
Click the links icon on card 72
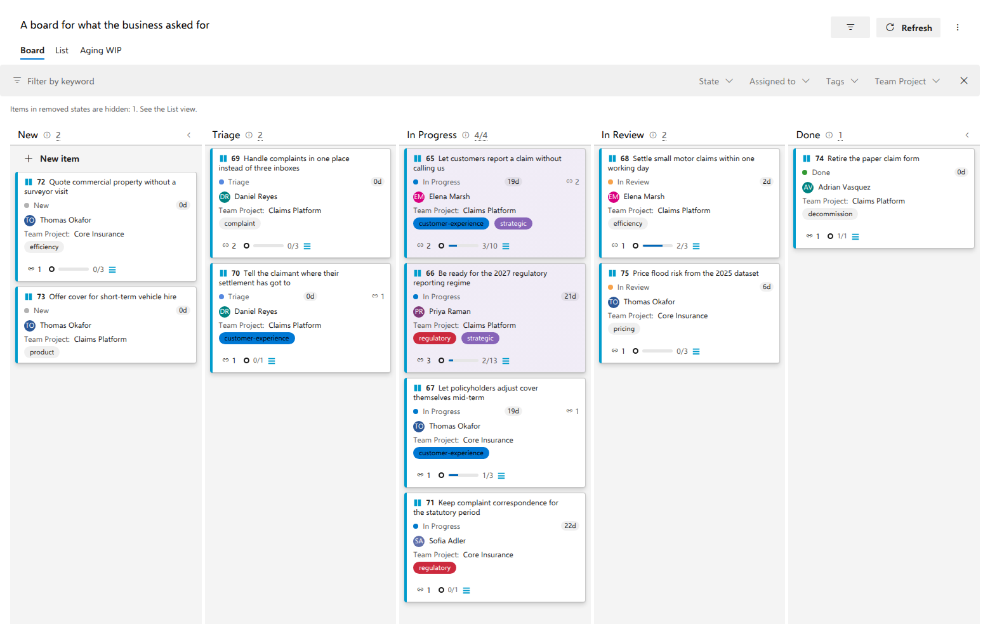[31, 269]
